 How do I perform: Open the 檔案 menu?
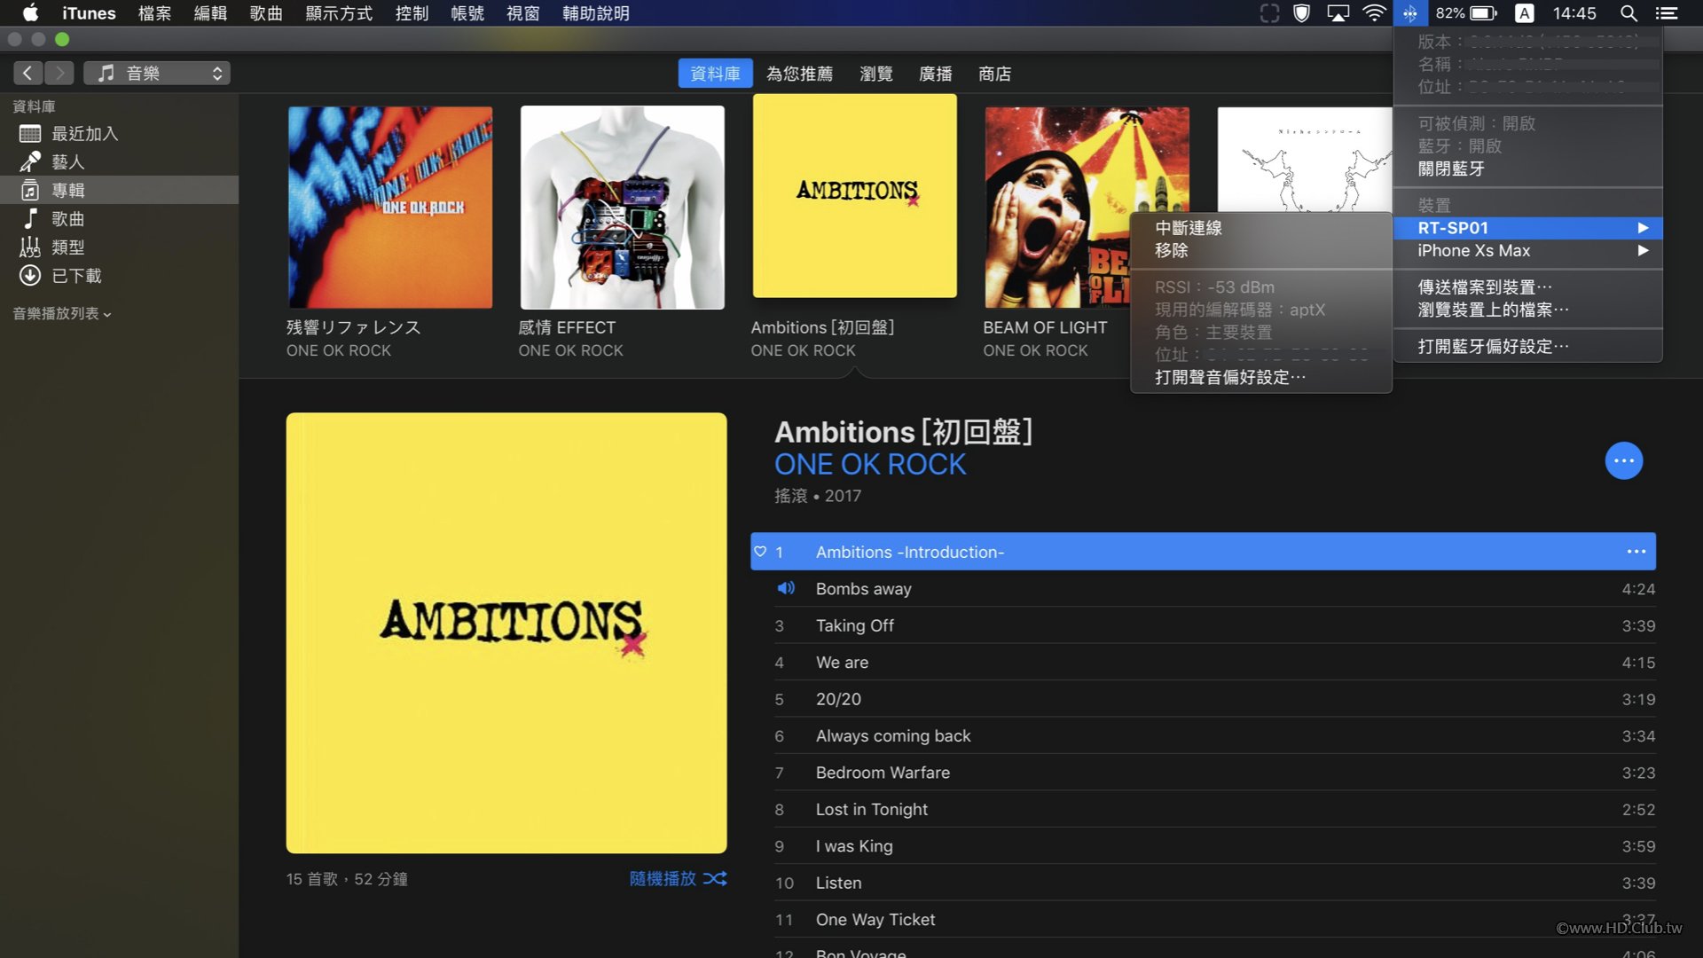[x=154, y=12]
